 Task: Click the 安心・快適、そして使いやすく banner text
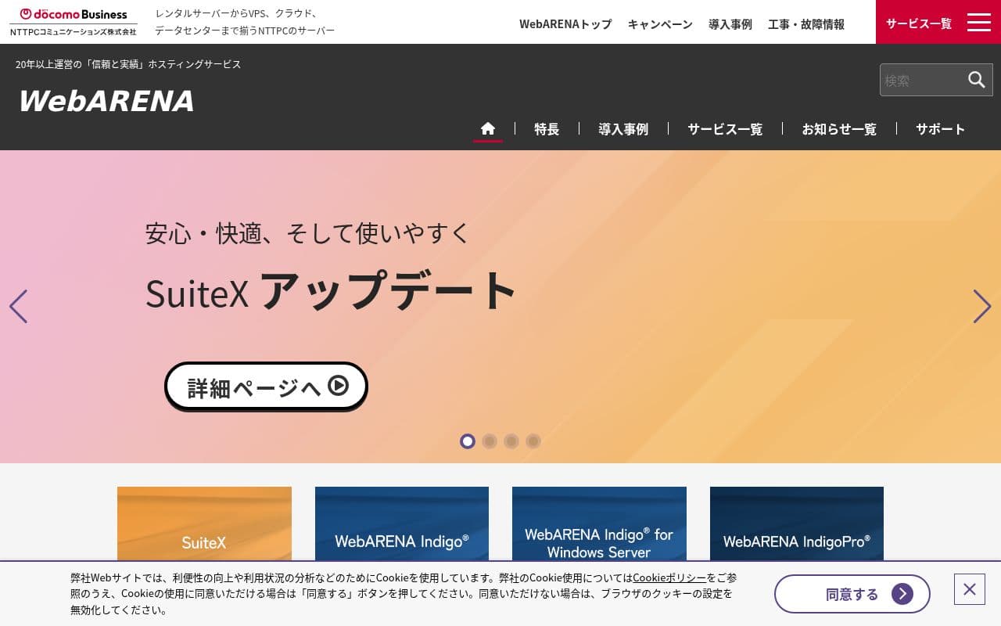307,232
